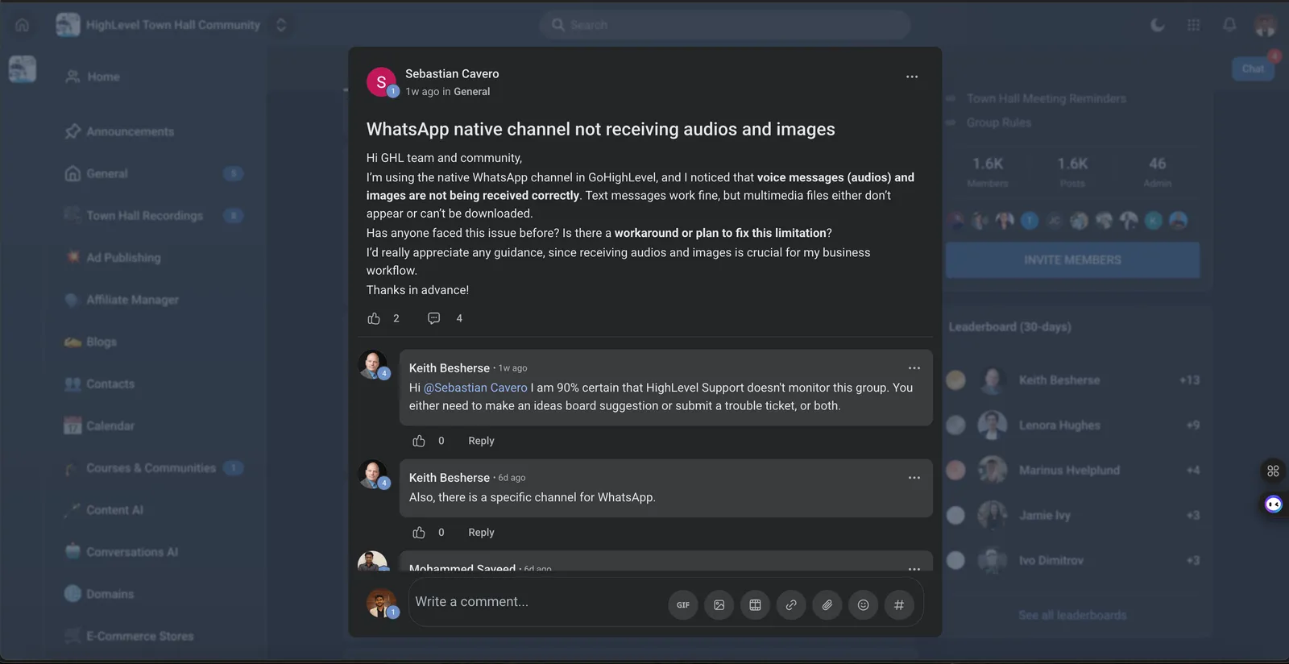Viewport: 1289px width, 664px height.
Task: Like Keith Besherse's 6d ago comment
Action: pyautogui.click(x=419, y=533)
